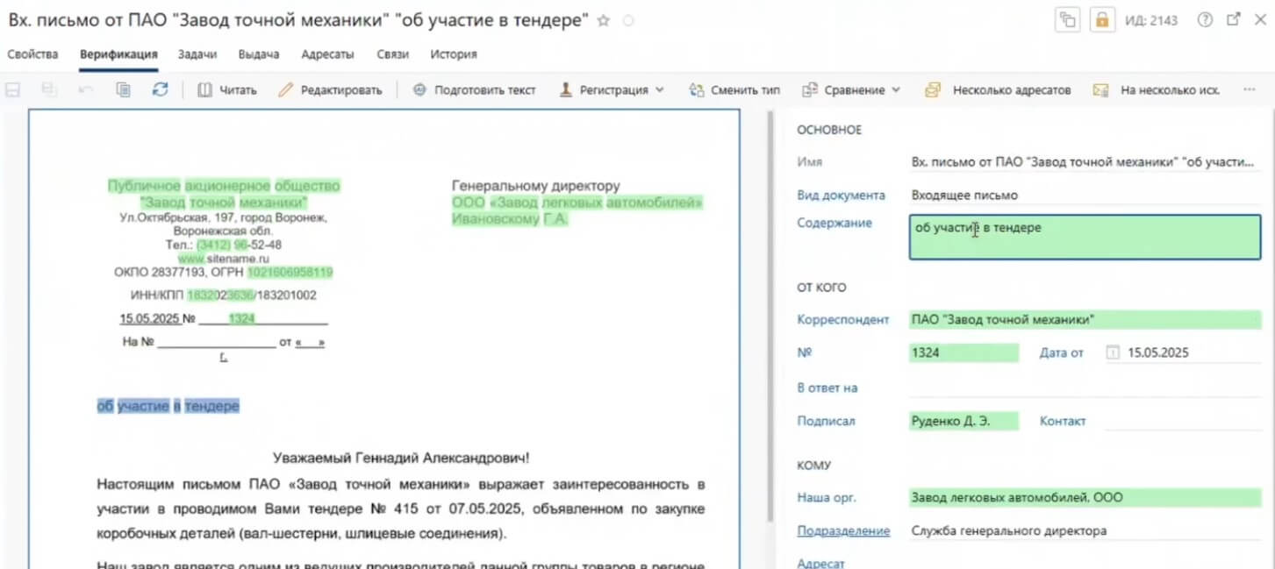The width and height of the screenshot is (1275, 569).
Task: Open the История tab
Action: coord(453,54)
